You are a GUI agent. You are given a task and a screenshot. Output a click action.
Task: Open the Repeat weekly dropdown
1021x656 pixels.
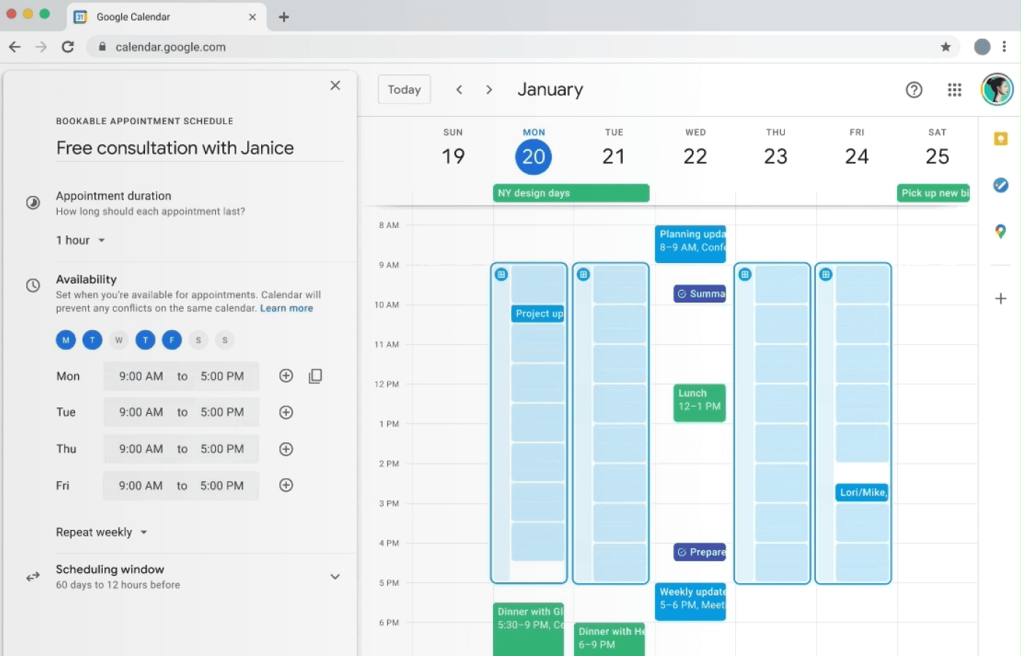(x=101, y=532)
